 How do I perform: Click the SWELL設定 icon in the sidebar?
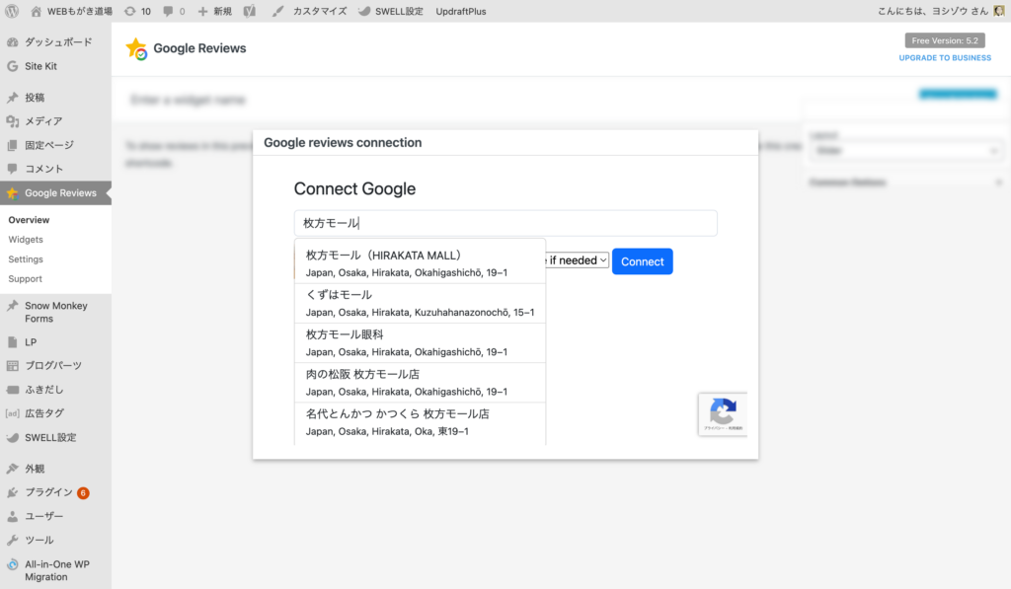point(12,438)
